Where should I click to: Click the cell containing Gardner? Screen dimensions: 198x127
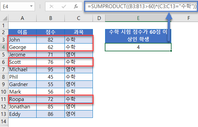pyautogui.click(x=22, y=84)
